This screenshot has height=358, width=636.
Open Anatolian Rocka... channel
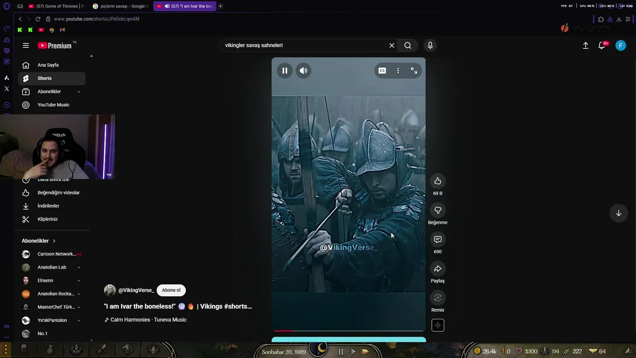pyautogui.click(x=52, y=294)
